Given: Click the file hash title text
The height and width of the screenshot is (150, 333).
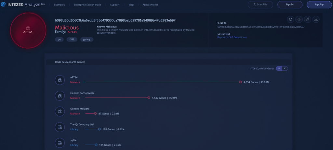Looking at the screenshot, I should tap(115, 20).
